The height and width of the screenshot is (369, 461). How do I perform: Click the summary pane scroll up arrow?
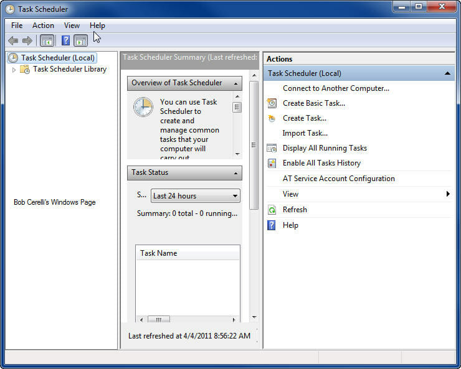click(x=254, y=76)
